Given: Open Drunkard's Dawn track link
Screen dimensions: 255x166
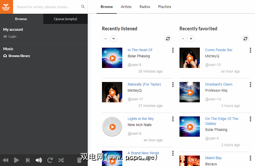Looking at the screenshot, I should coord(219,84).
